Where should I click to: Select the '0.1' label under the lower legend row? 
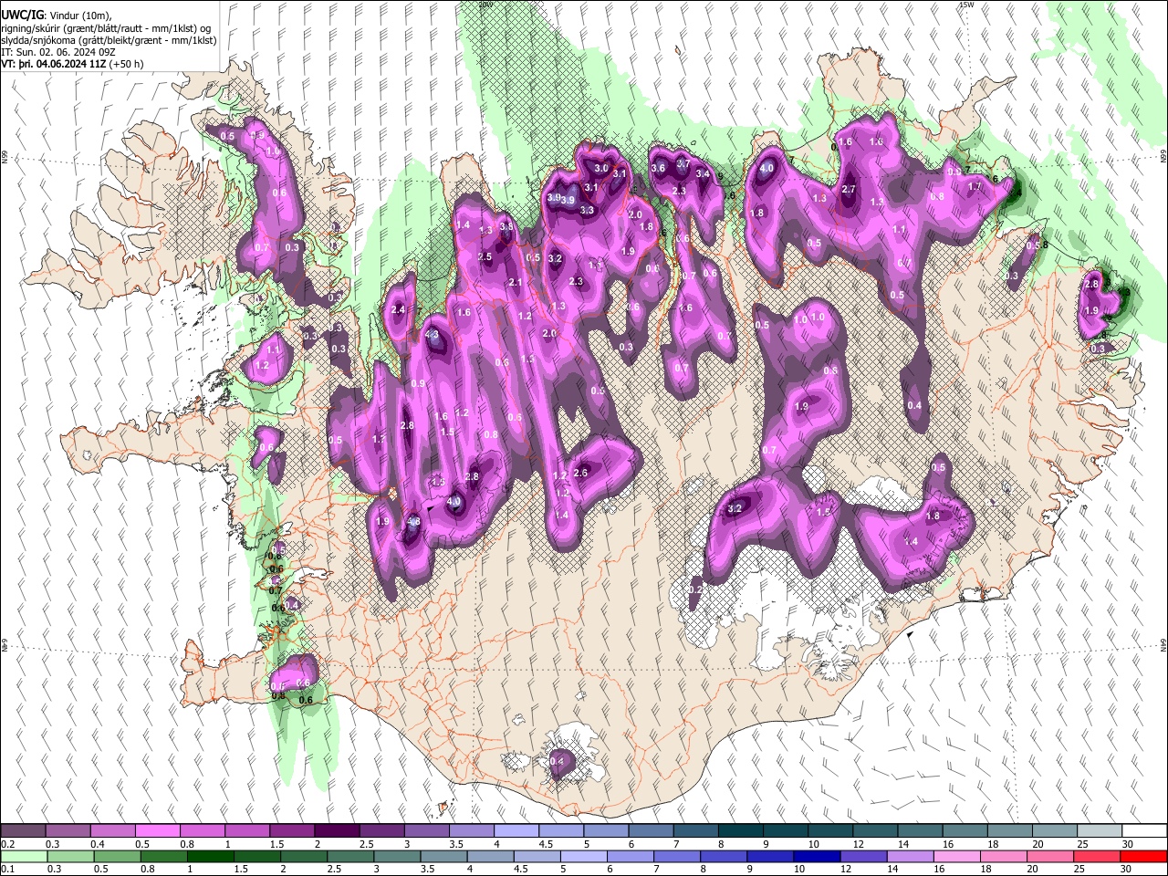pyautogui.click(x=8, y=869)
